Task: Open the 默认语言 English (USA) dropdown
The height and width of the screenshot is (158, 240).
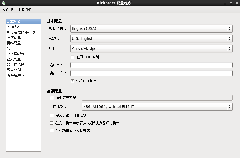Action: [151, 29]
